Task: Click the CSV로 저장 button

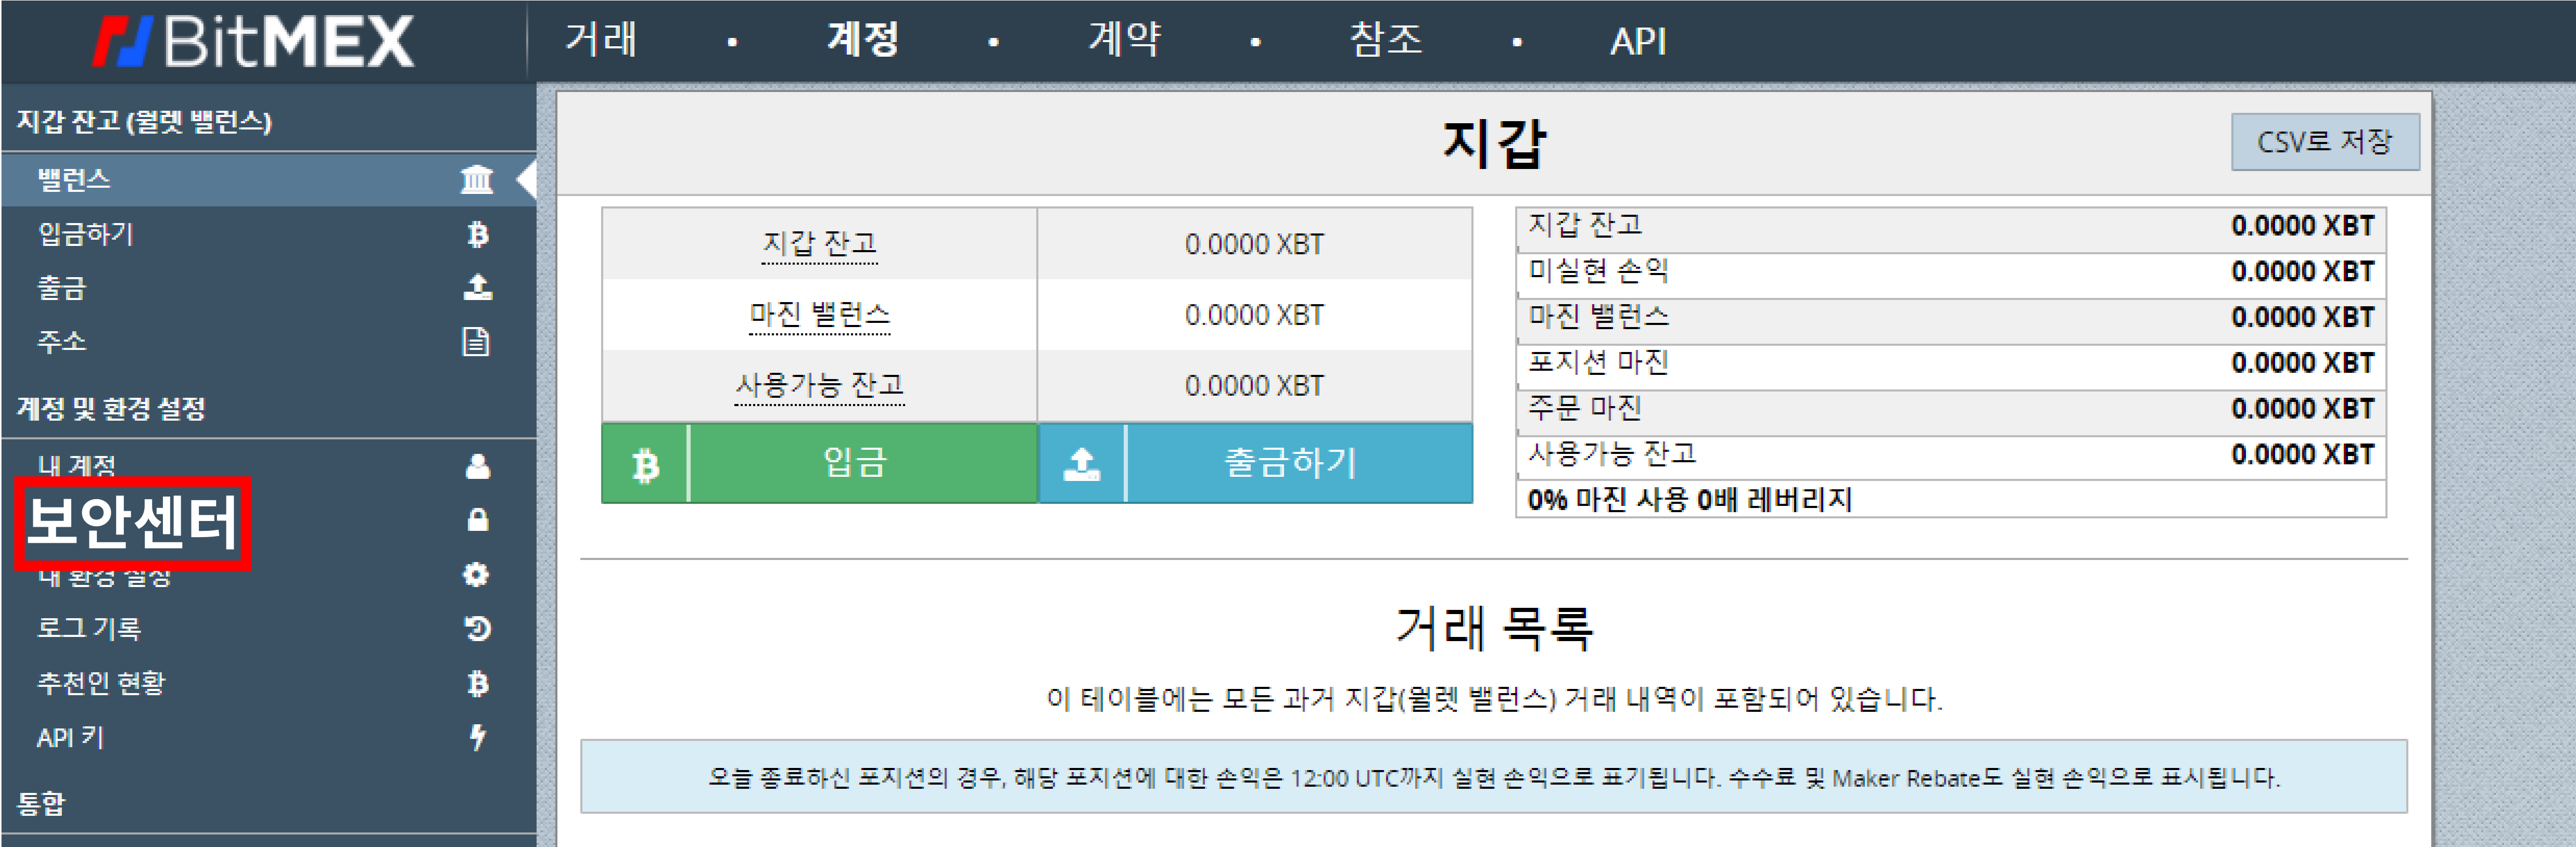Action: click(2324, 142)
